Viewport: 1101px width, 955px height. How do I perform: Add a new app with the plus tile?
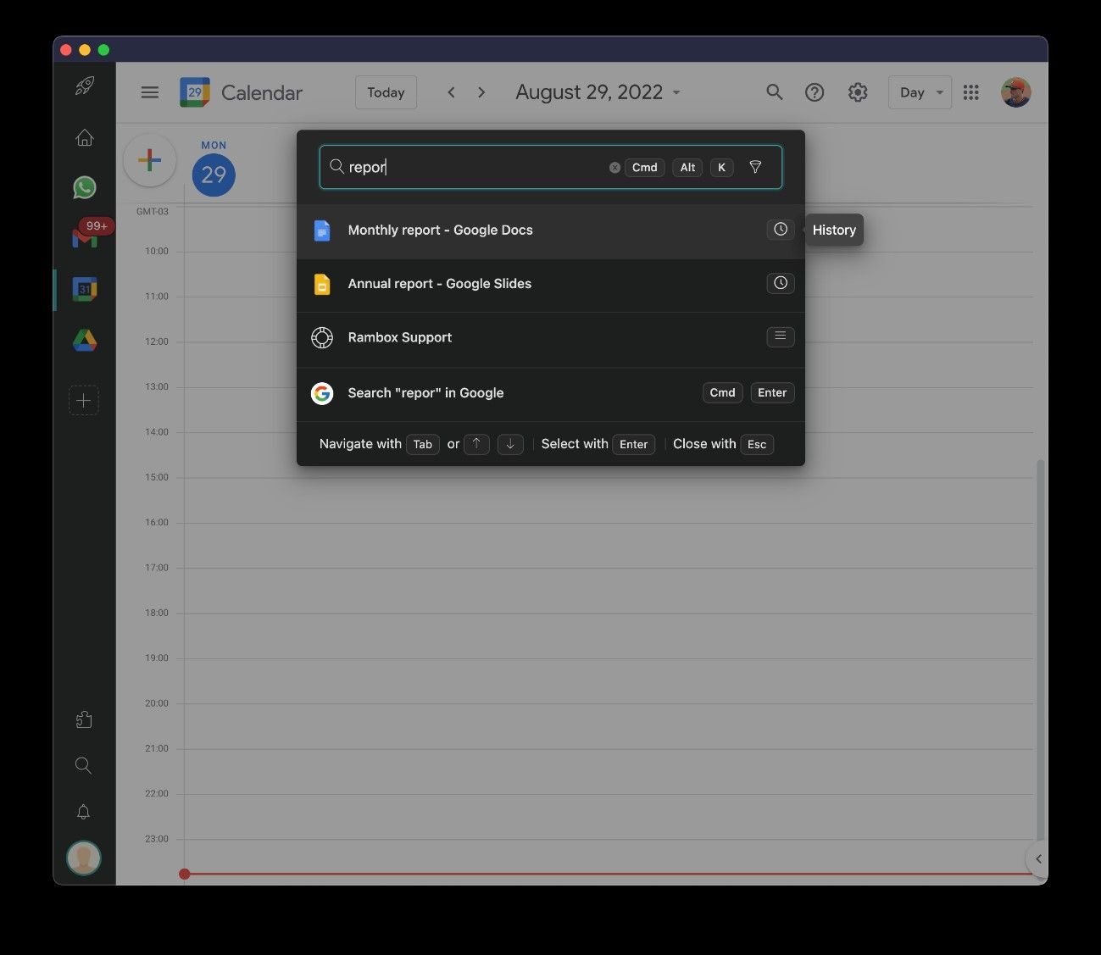coord(84,400)
